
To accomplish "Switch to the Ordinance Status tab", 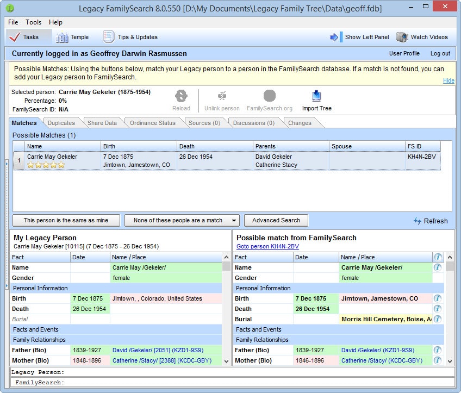I will coord(153,123).
